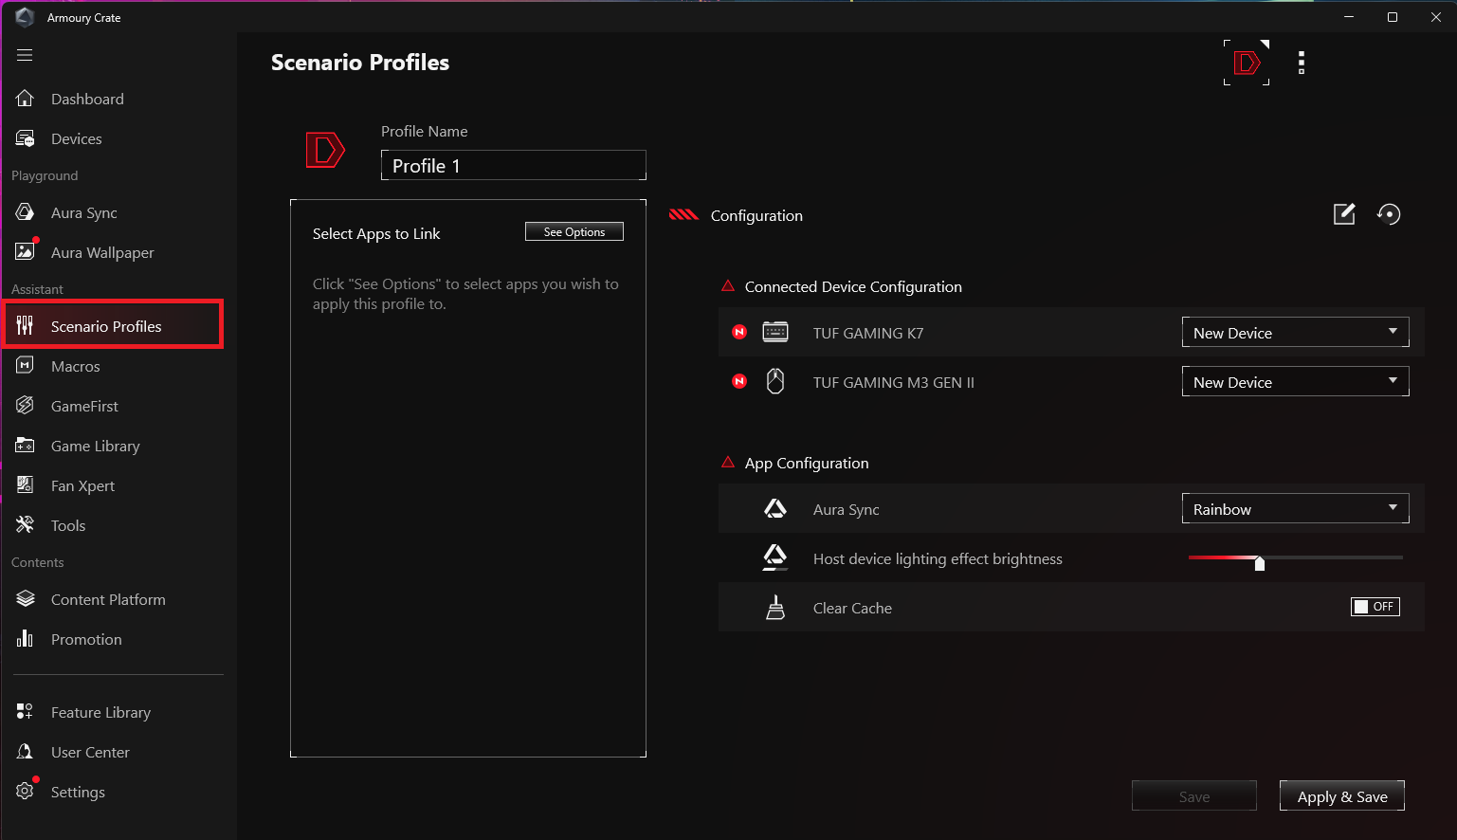Open Game Library icon
Viewport: 1457px width, 840px height.
pyautogui.click(x=26, y=446)
